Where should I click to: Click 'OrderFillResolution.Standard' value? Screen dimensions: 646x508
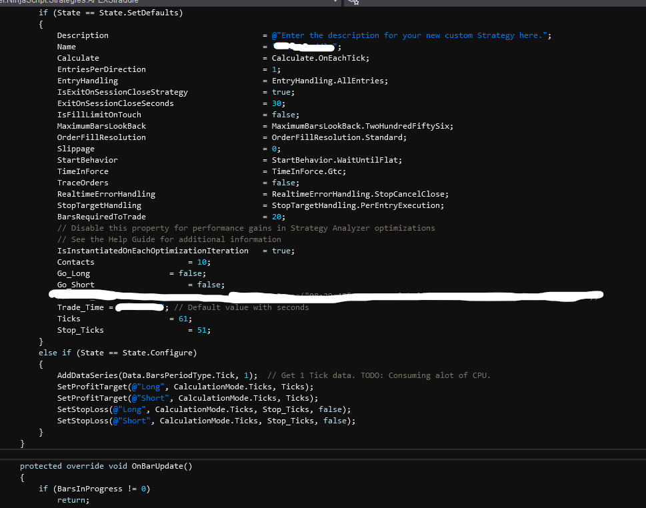tap(337, 137)
